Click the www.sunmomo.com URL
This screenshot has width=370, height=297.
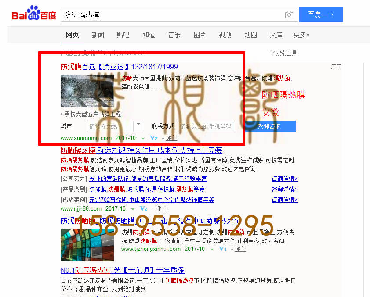[x=86, y=138]
